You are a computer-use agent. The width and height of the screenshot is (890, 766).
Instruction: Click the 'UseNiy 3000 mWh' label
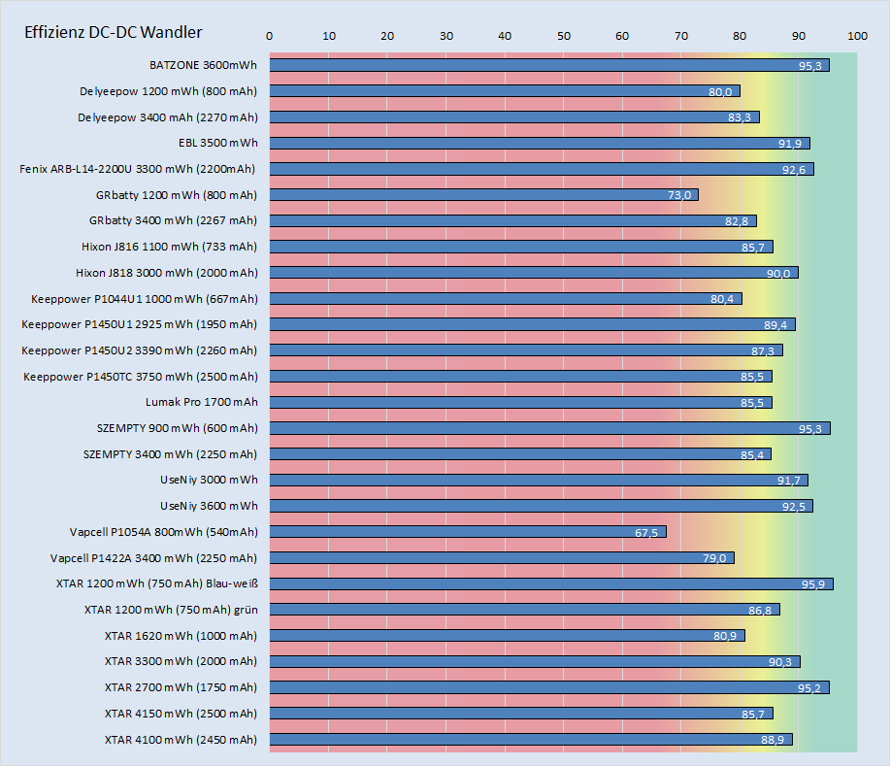(209, 480)
